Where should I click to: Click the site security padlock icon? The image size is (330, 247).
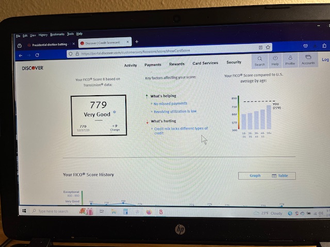point(77,54)
